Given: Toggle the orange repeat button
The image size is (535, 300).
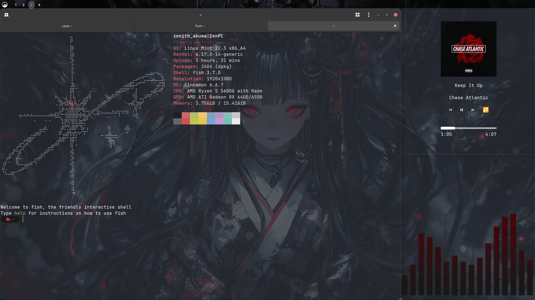Looking at the screenshot, I should click(x=486, y=110).
